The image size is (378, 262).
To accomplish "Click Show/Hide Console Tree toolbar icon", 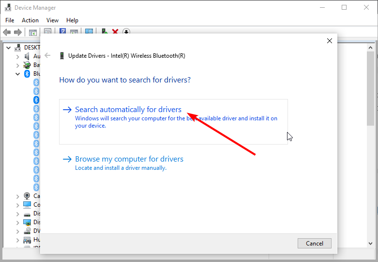I will click(x=32, y=32).
